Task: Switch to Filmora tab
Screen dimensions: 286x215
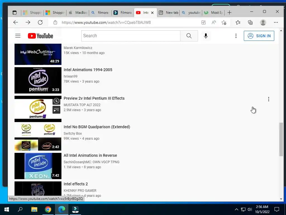Action: (123, 13)
